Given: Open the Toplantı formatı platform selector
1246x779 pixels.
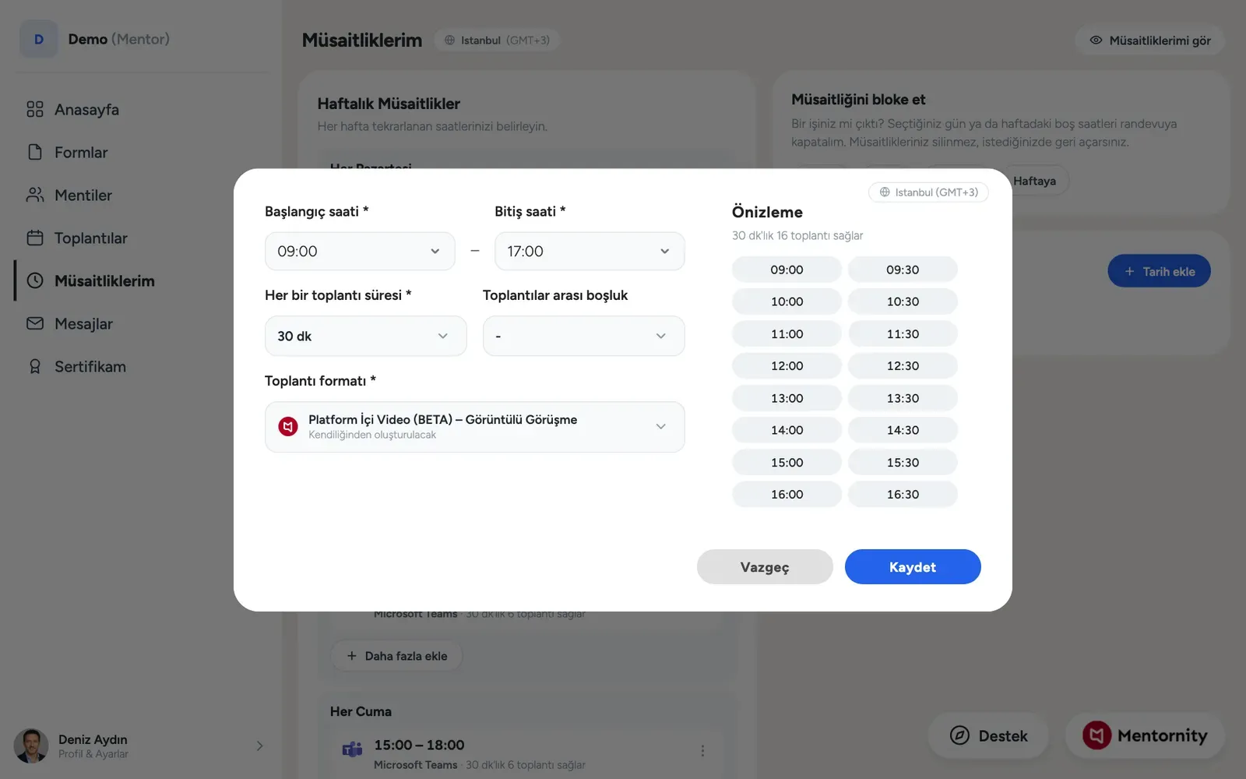Looking at the screenshot, I should click(475, 427).
